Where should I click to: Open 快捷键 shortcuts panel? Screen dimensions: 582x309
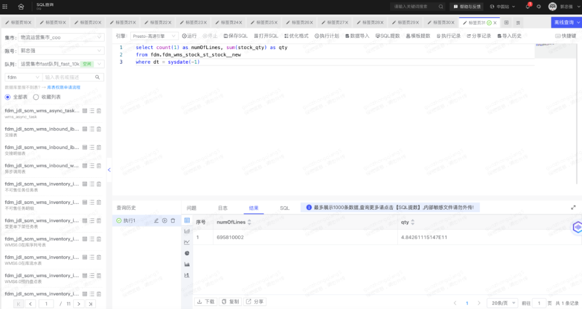click(x=566, y=36)
